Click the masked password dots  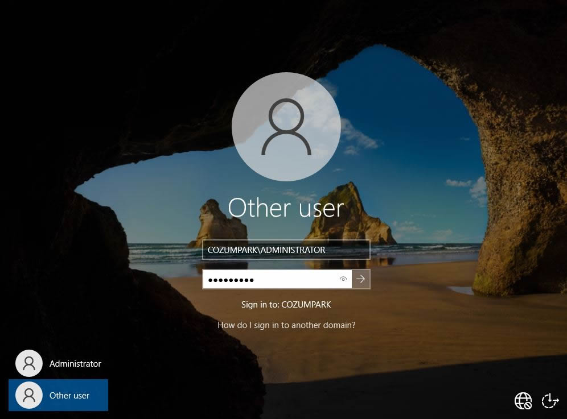pyautogui.click(x=231, y=280)
